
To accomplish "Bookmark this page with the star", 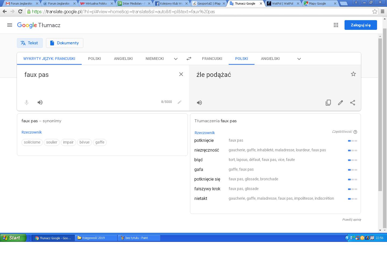I will point(375,12).
